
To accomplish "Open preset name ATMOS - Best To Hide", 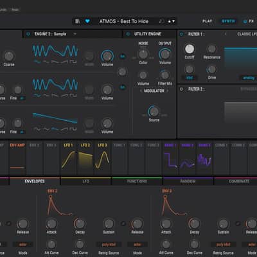I will tap(124, 21).
